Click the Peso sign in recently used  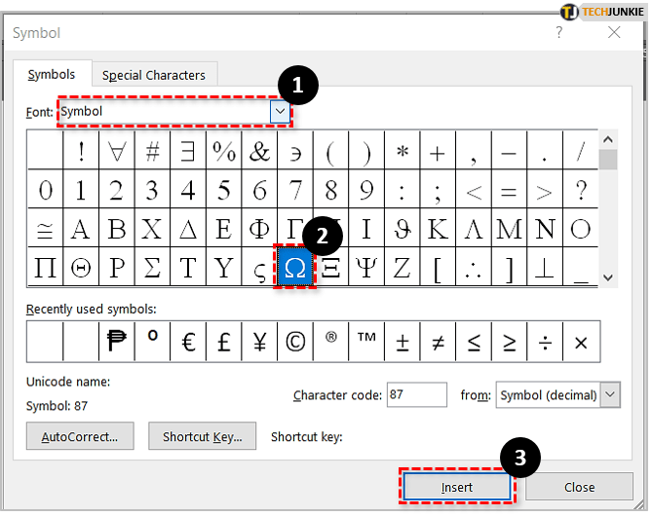coord(116,342)
